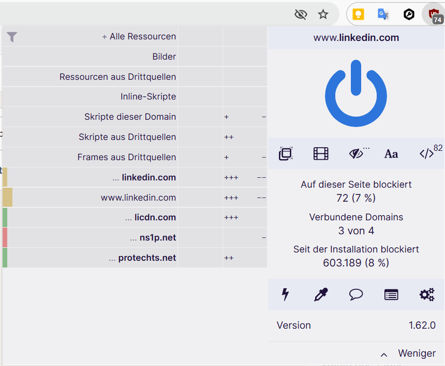This screenshot has height=366, width=445.
Task: Toggle cosmetic filtering eye icon
Action: (x=356, y=153)
